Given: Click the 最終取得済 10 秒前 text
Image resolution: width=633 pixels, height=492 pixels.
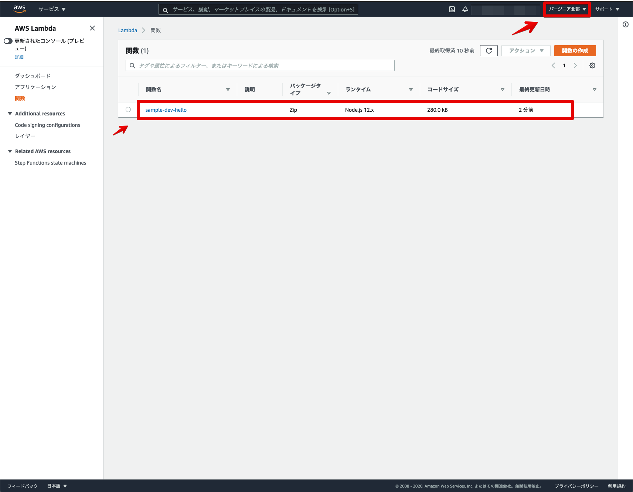Looking at the screenshot, I should click(452, 51).
